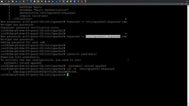
Task: Open taskbar Search magnifier
Action: 5,1
